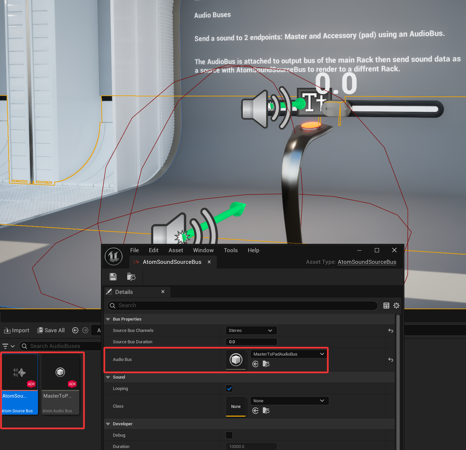Select the MasterToP Atom Audio Bus thumbnail

click(x=60, y=372)
